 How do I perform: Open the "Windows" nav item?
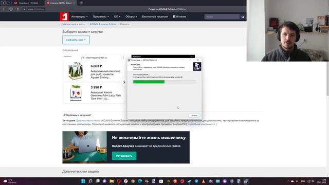point(179,16)
